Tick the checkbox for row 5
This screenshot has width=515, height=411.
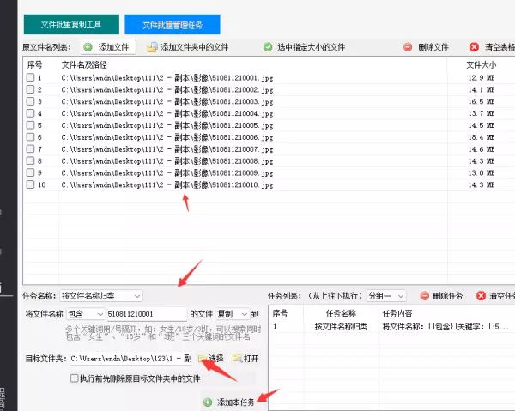point(30,125)
